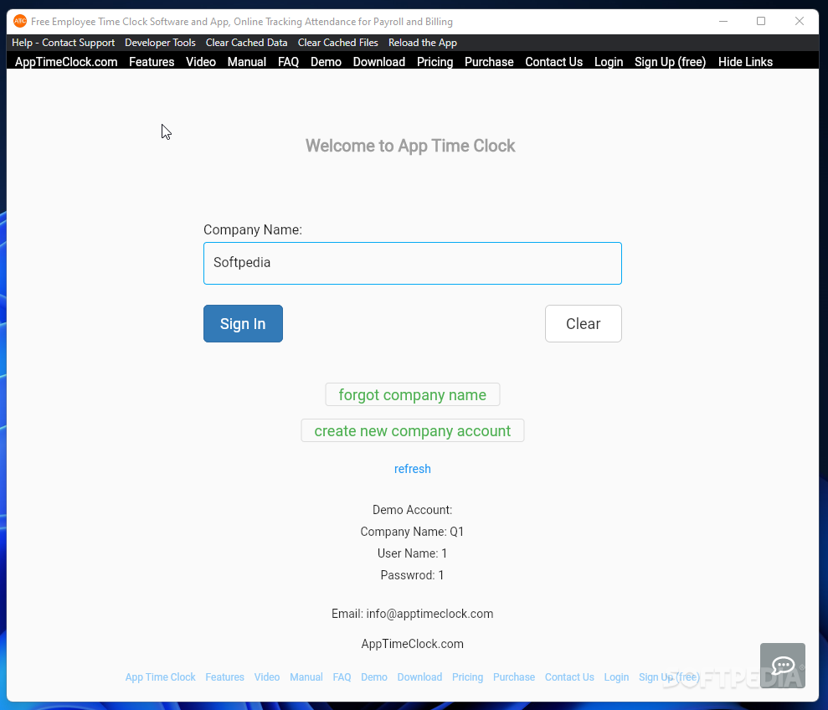This screenshot has width=828, height=710.
Task: Click the Company Name: Q1 demo text
Action: point(413,532)
